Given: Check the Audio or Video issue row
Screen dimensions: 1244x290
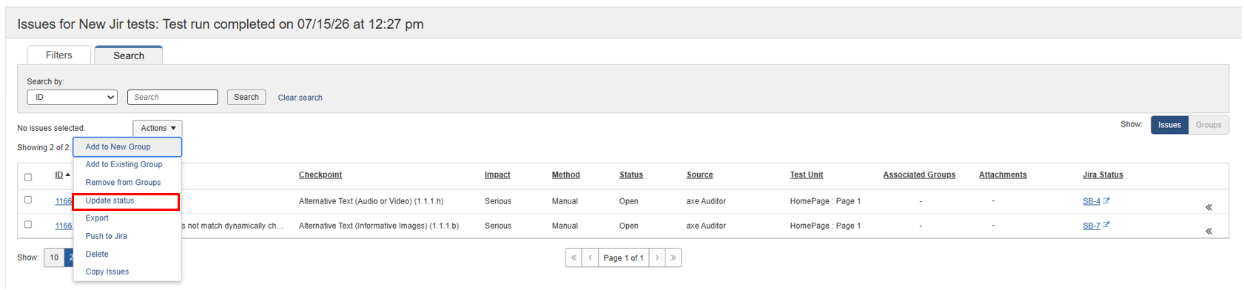Looking at the screenshot, I should pos(28,200).
